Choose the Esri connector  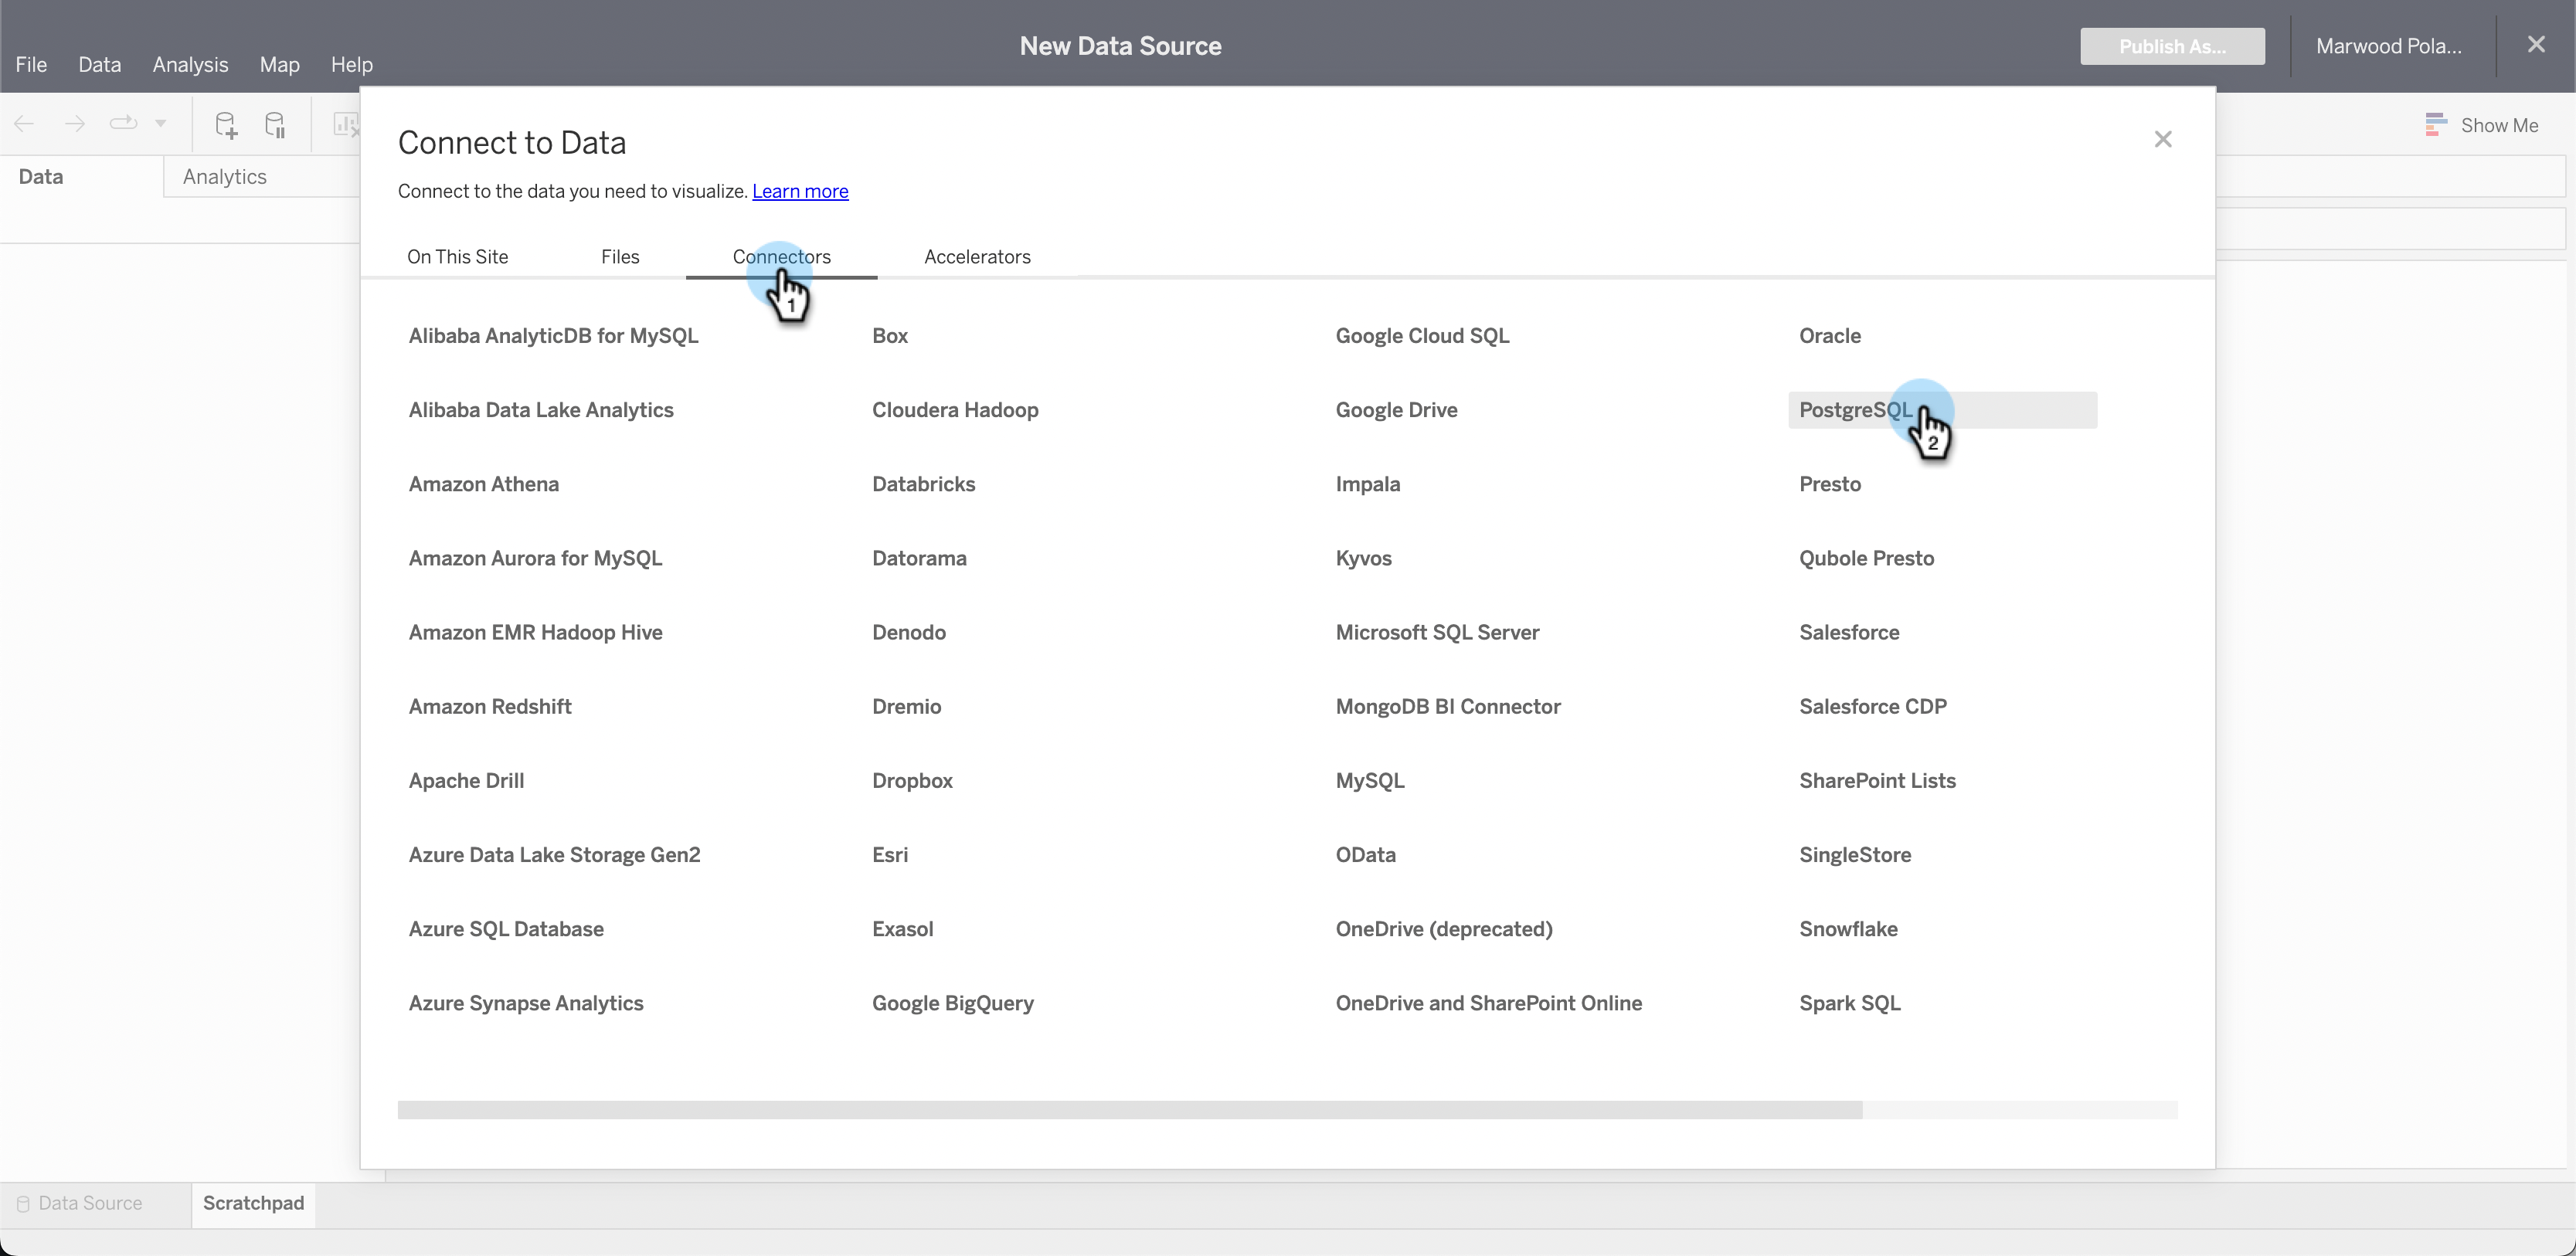[x=890, y=855]
